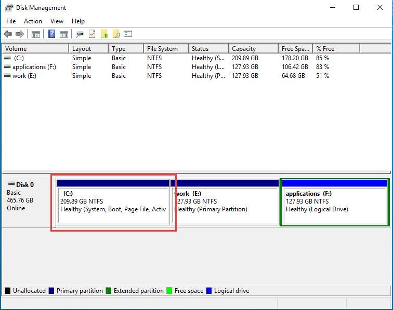This screenshot has height=310, width=393.
Task: Maximize the Disk Management window
Action: coord(356,7)
